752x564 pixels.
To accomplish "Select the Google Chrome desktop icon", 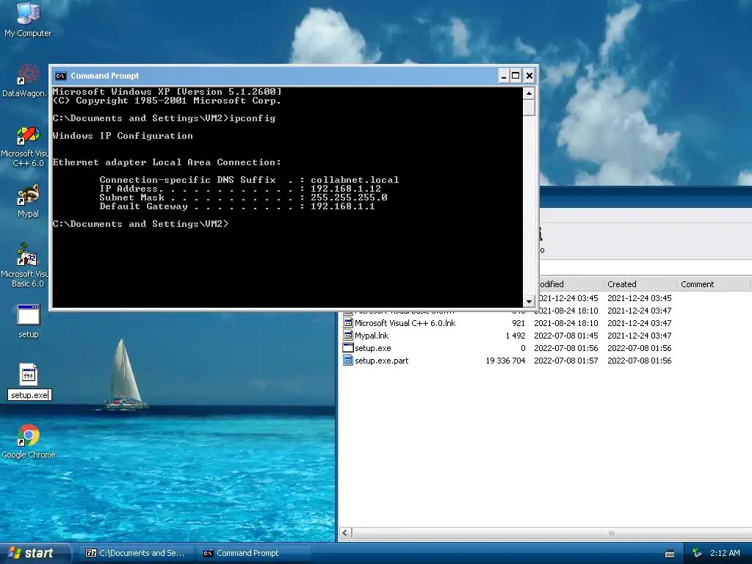I will 29,441.
